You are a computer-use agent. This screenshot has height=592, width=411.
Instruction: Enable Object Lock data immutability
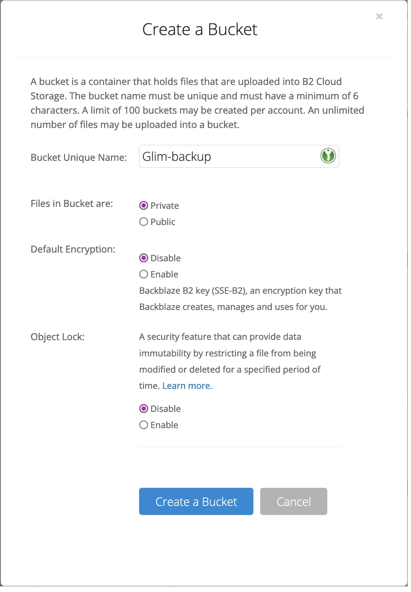click(x=143, y=425)
